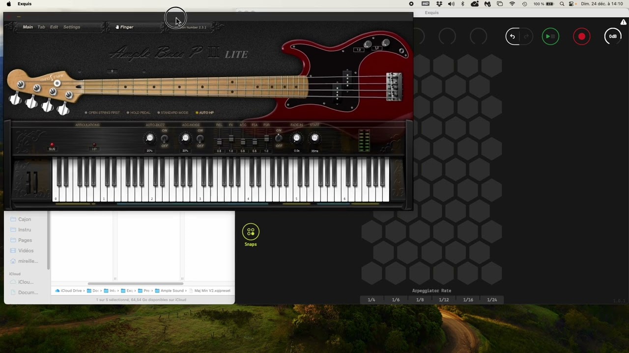Click Ample Sound folder in Finder path bar
The image size is (629, 353).
(x=169, y=291)
